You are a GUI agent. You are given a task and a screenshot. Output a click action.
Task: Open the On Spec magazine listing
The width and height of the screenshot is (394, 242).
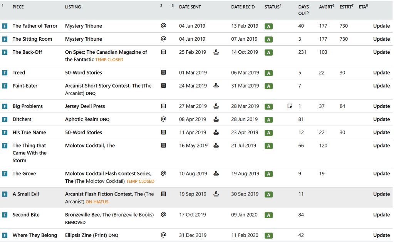click(x=106, y=52)
